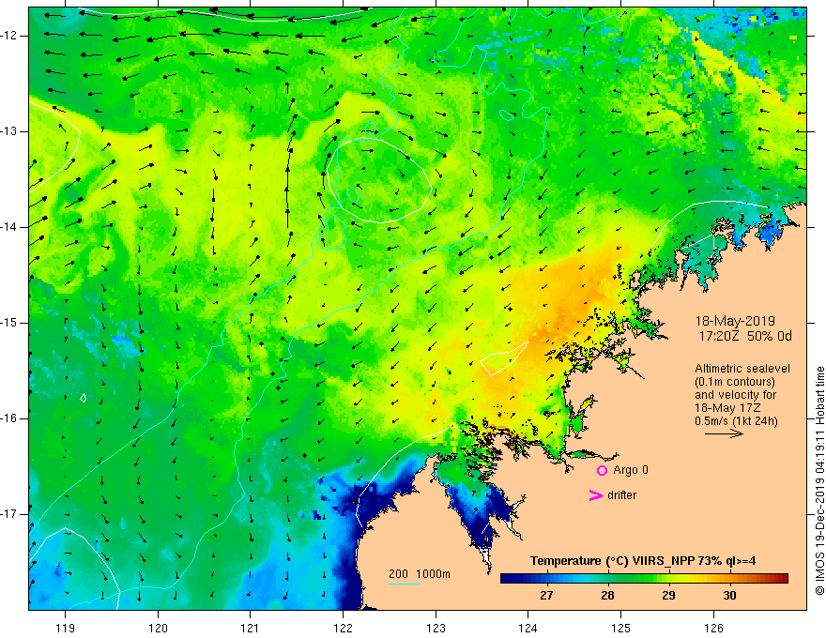Click the latitude label -16
826x638 pixels.
pyautogui.click(x=9, y=418)
